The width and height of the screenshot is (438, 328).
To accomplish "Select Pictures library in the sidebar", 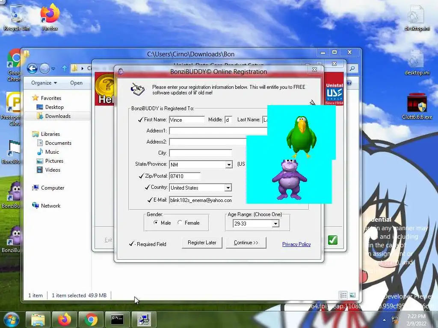I will 54,161.
